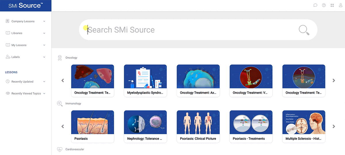Click the magnifying glass search icon

point(304,30)
